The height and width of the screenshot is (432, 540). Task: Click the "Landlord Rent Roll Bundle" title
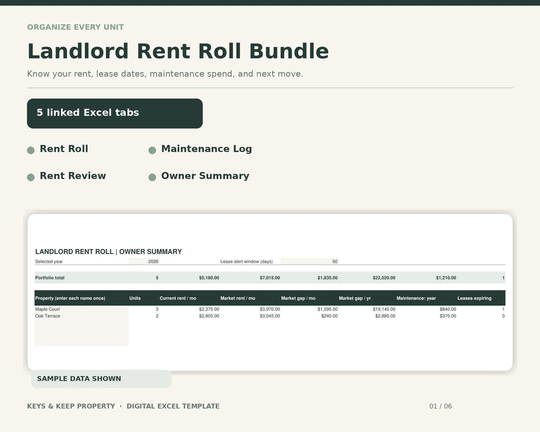tap(178, 51)
